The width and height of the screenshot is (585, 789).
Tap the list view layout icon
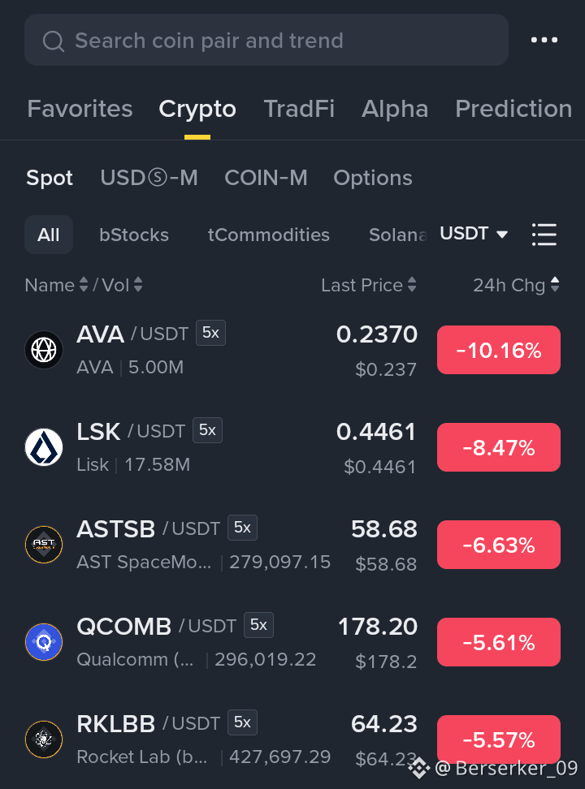544,235
